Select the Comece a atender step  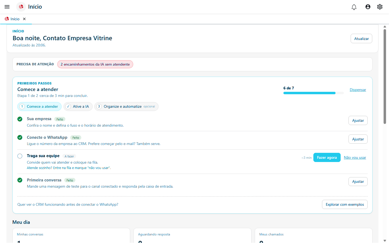[x=39, y=106]
